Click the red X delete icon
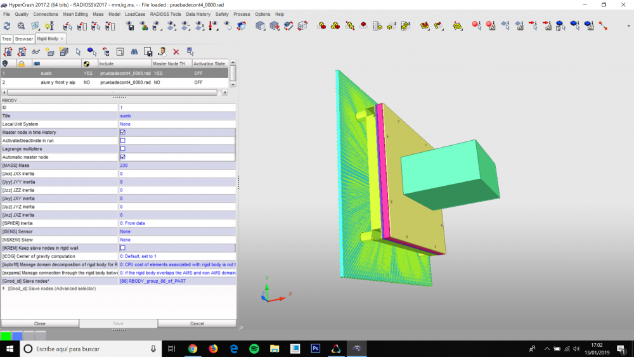Screen dimensions: 634x357 176,52
